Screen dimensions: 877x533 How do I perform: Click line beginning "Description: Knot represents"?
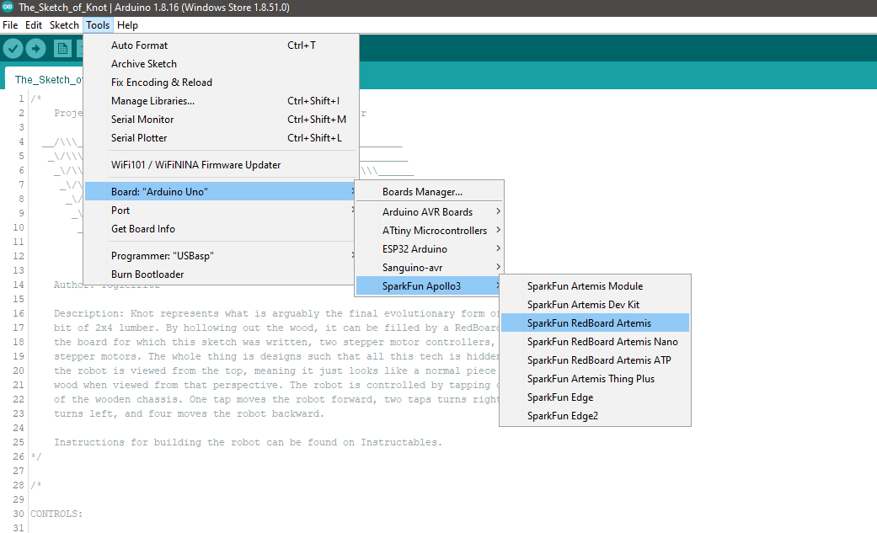[275, 313]
